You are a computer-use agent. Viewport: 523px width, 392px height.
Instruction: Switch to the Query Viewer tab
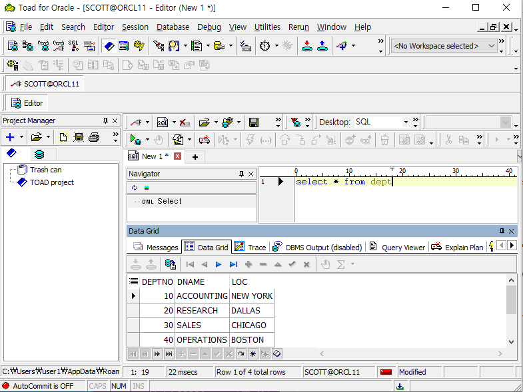tap(397, 248)
